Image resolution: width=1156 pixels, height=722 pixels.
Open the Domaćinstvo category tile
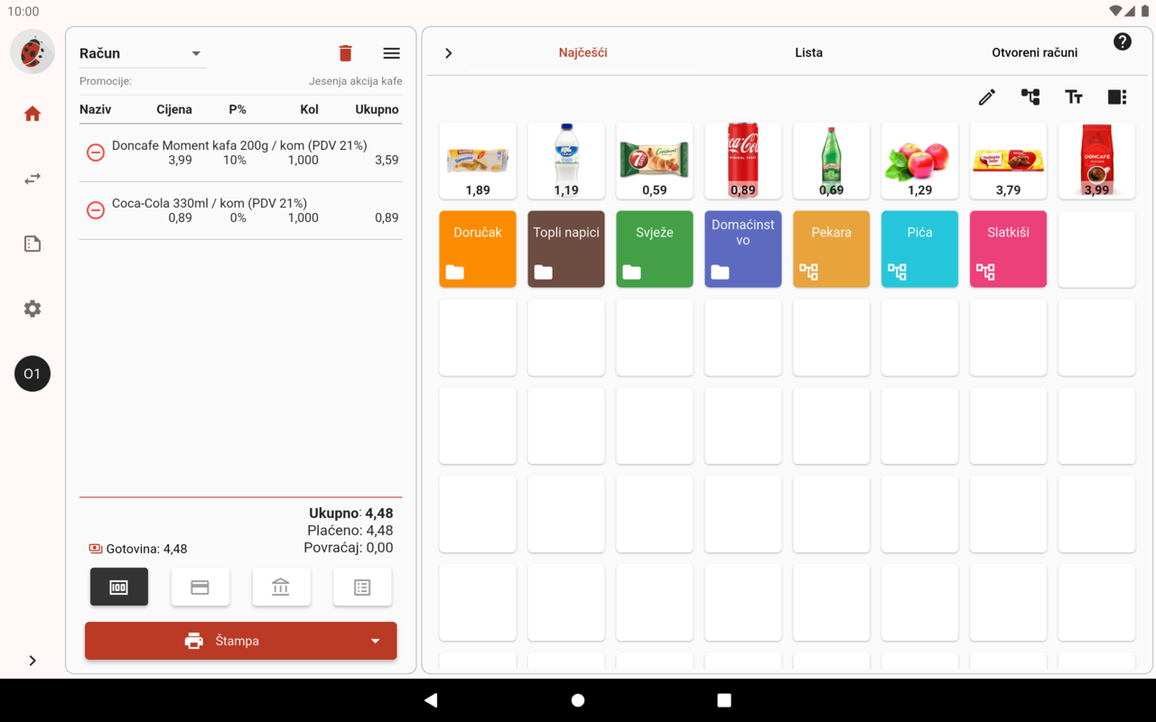coord(743,249)
